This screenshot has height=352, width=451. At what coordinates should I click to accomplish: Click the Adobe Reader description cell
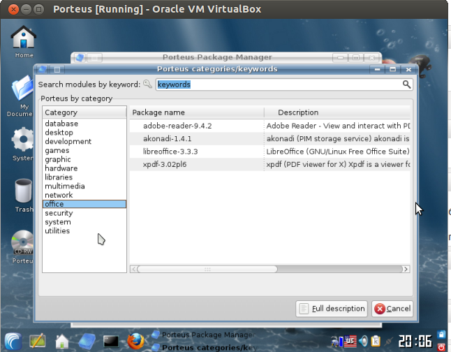tap(337, 126)
